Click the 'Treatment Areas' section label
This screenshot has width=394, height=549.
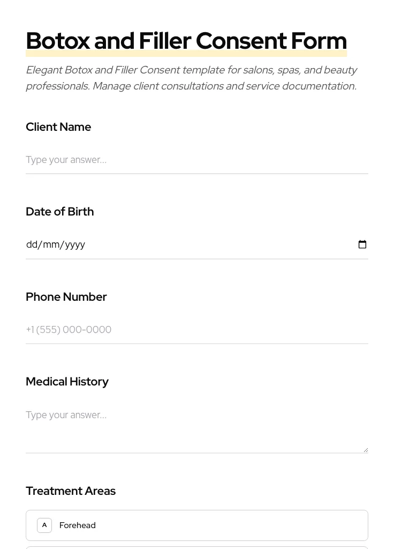point(71,491)
